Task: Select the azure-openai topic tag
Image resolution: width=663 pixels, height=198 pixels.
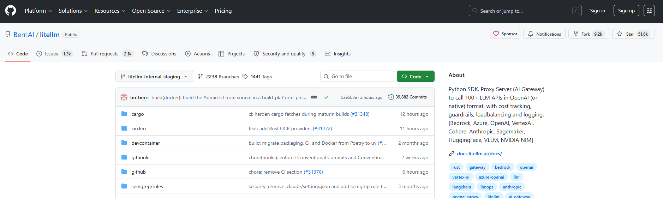Action: point(491,177)
